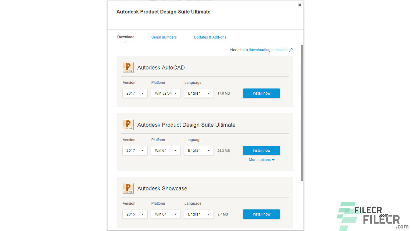Open the installing help link
This screenshot has height=231, width=411.
pos(283,50)
